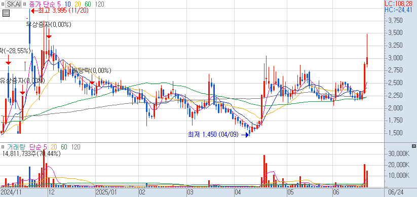Click the 02 month date axis label
This screenshot has width=417, height=197.
[142, 192]
